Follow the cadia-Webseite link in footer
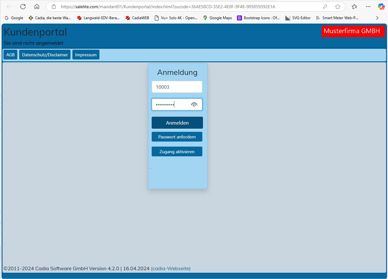The image size is (388, 279). pyautogui.click(x=171, y=269)
